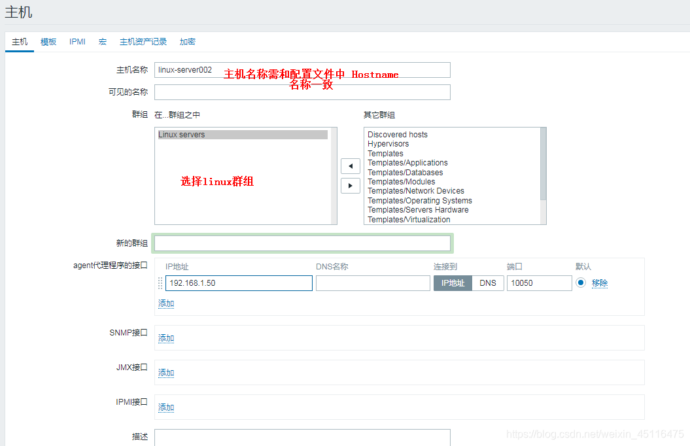Select Templates/Operating Systems group
The width and height of the screenshot is (690, 446).
pos(420,201)
